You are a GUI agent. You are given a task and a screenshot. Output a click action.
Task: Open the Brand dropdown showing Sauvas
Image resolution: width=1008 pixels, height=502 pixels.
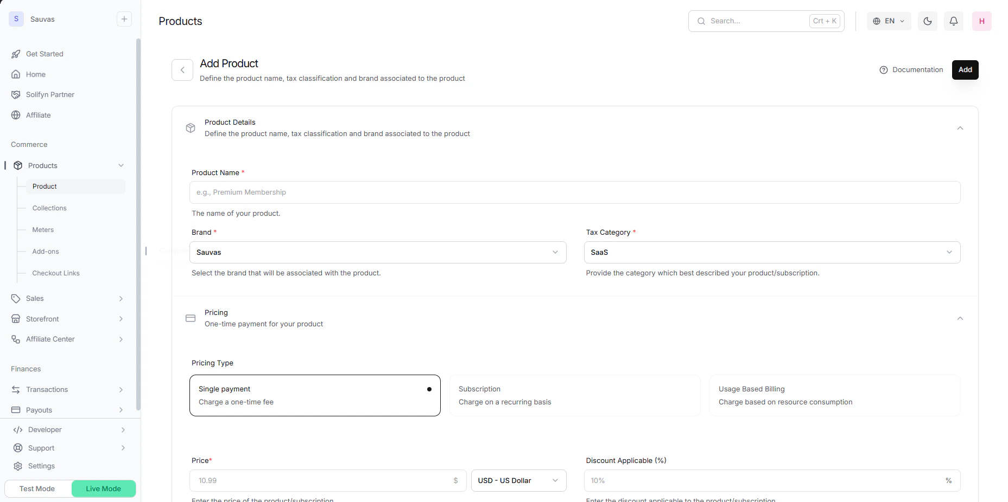pos(378,253)
